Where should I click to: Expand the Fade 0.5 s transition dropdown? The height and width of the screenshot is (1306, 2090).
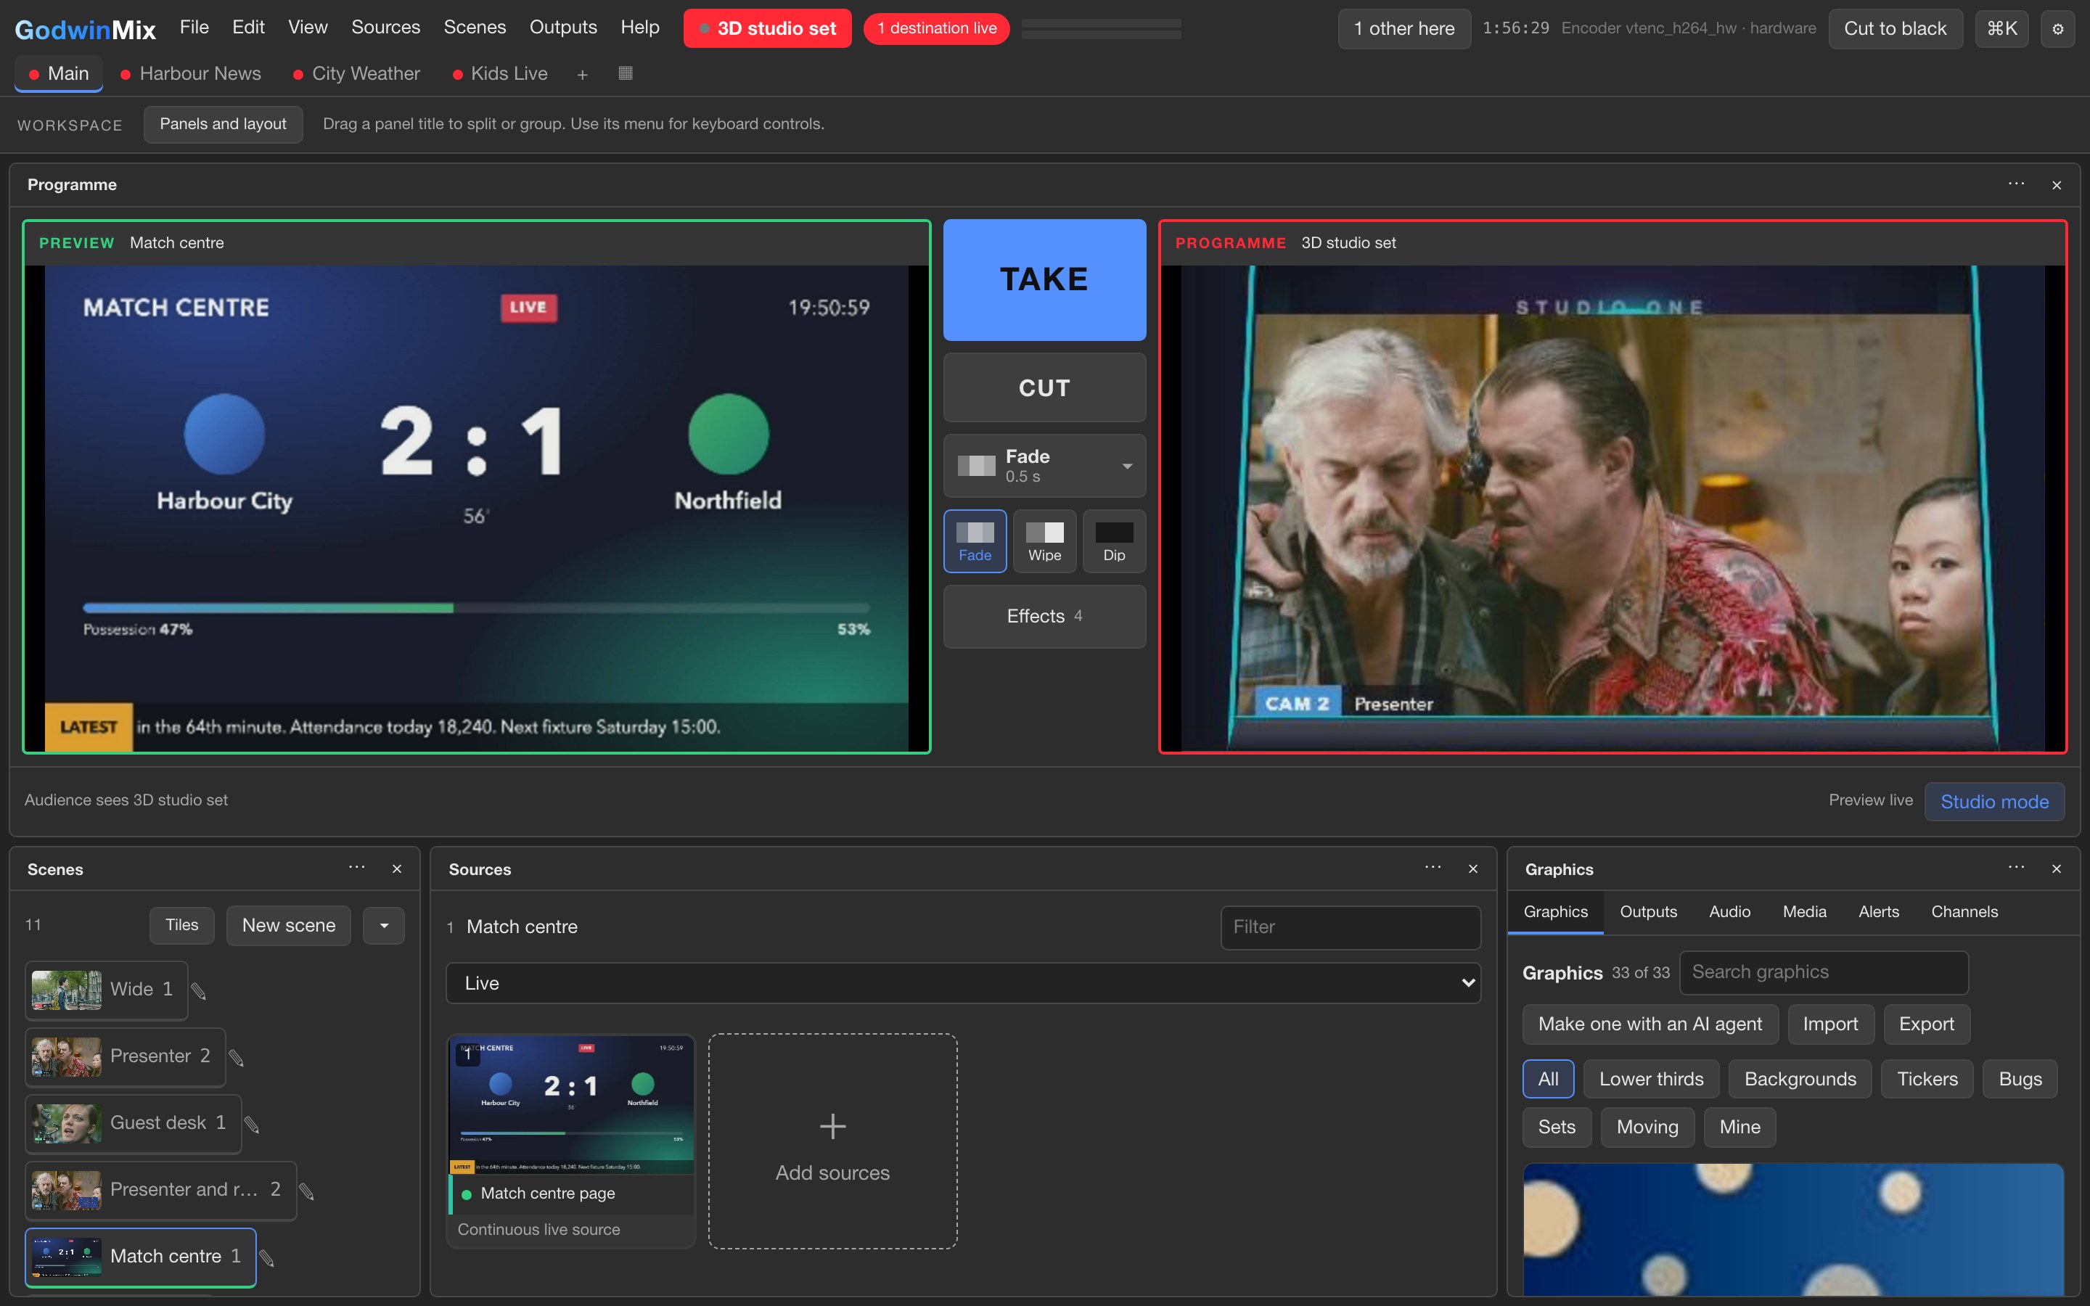tap(1045, 466)
